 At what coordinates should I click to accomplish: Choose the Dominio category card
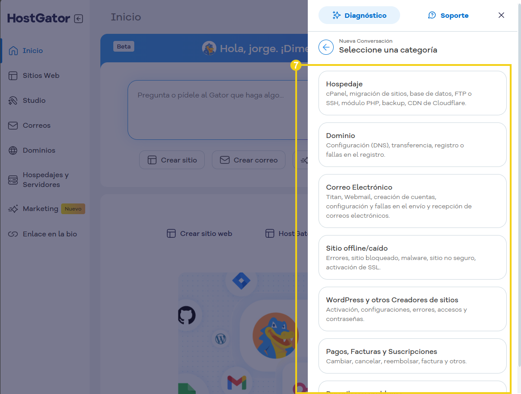pyautogui.click(x=412, y=145)
